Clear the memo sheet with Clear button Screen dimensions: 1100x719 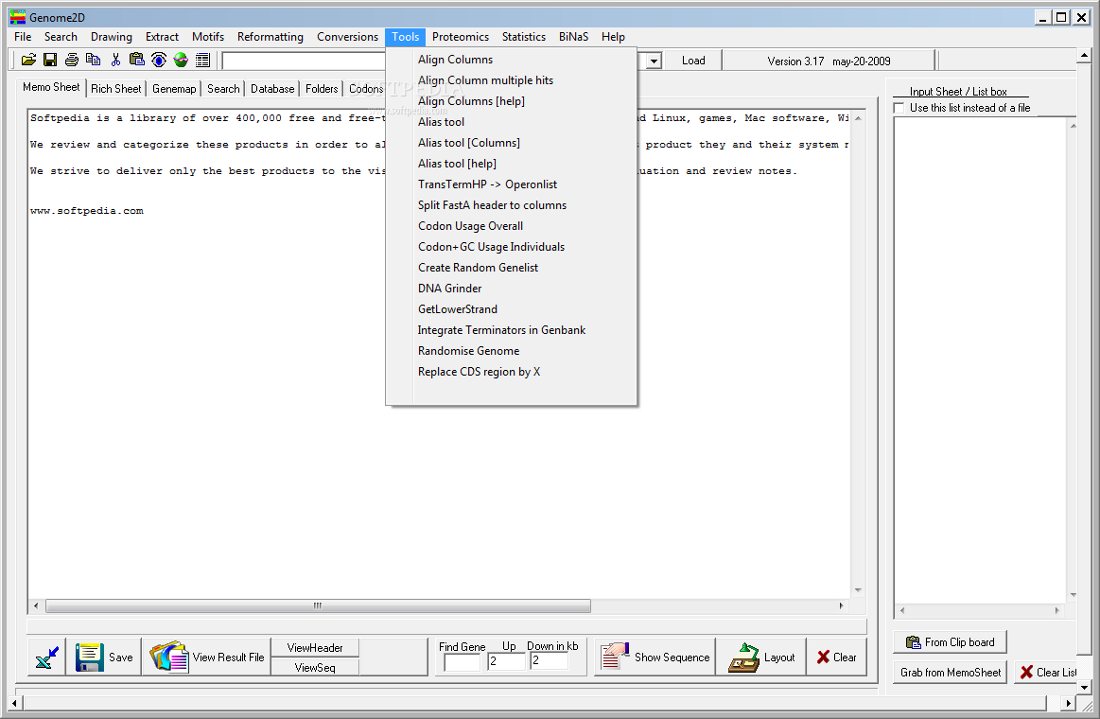(x=836, y=658)
